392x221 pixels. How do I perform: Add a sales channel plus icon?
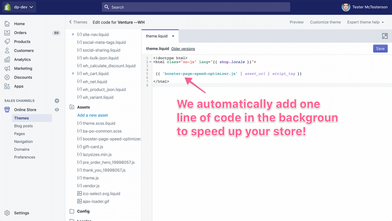tap(57, 101)
